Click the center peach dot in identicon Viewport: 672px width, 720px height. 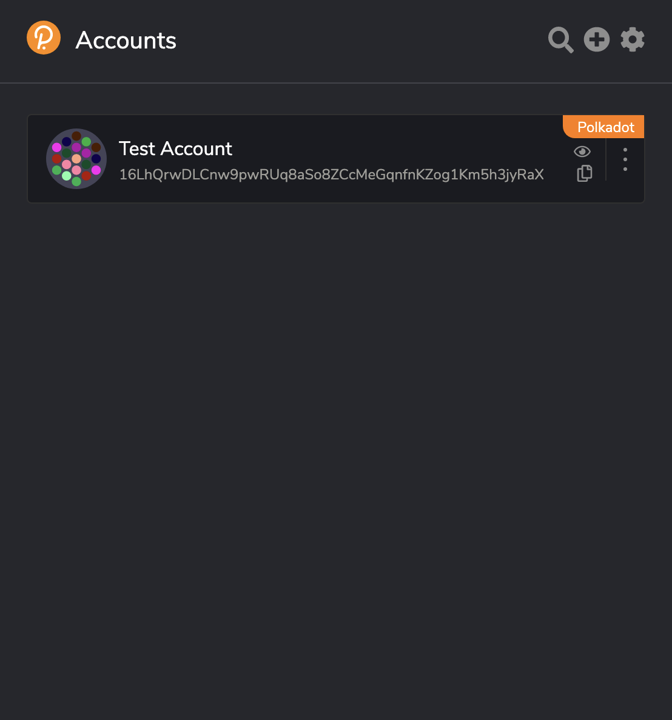(x=76, y=159)
